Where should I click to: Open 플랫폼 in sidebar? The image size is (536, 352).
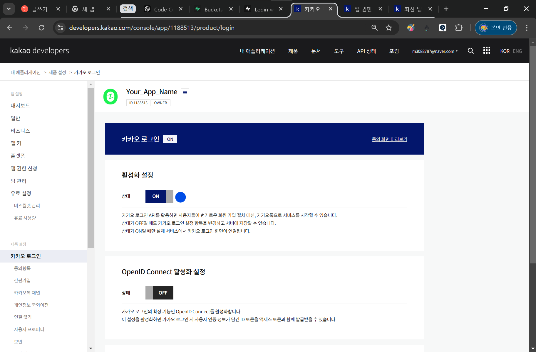tap(18, 156)
